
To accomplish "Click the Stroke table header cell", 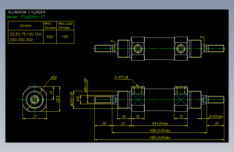I will 26,26.
